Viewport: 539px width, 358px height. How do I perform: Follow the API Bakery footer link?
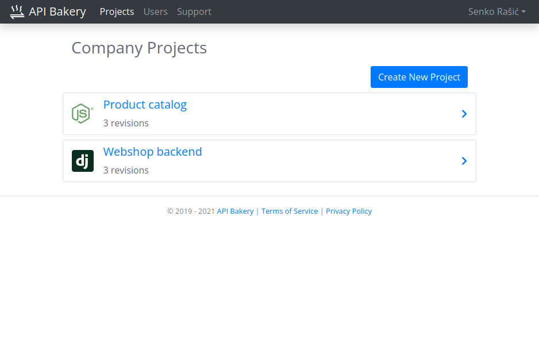pos(235,211)
